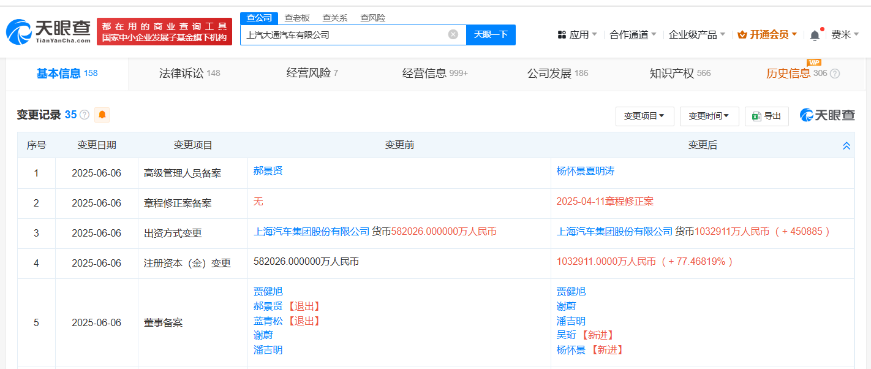
Task: Expand the 合作通道 dropdown menu
Action: (x=633, y=35)
